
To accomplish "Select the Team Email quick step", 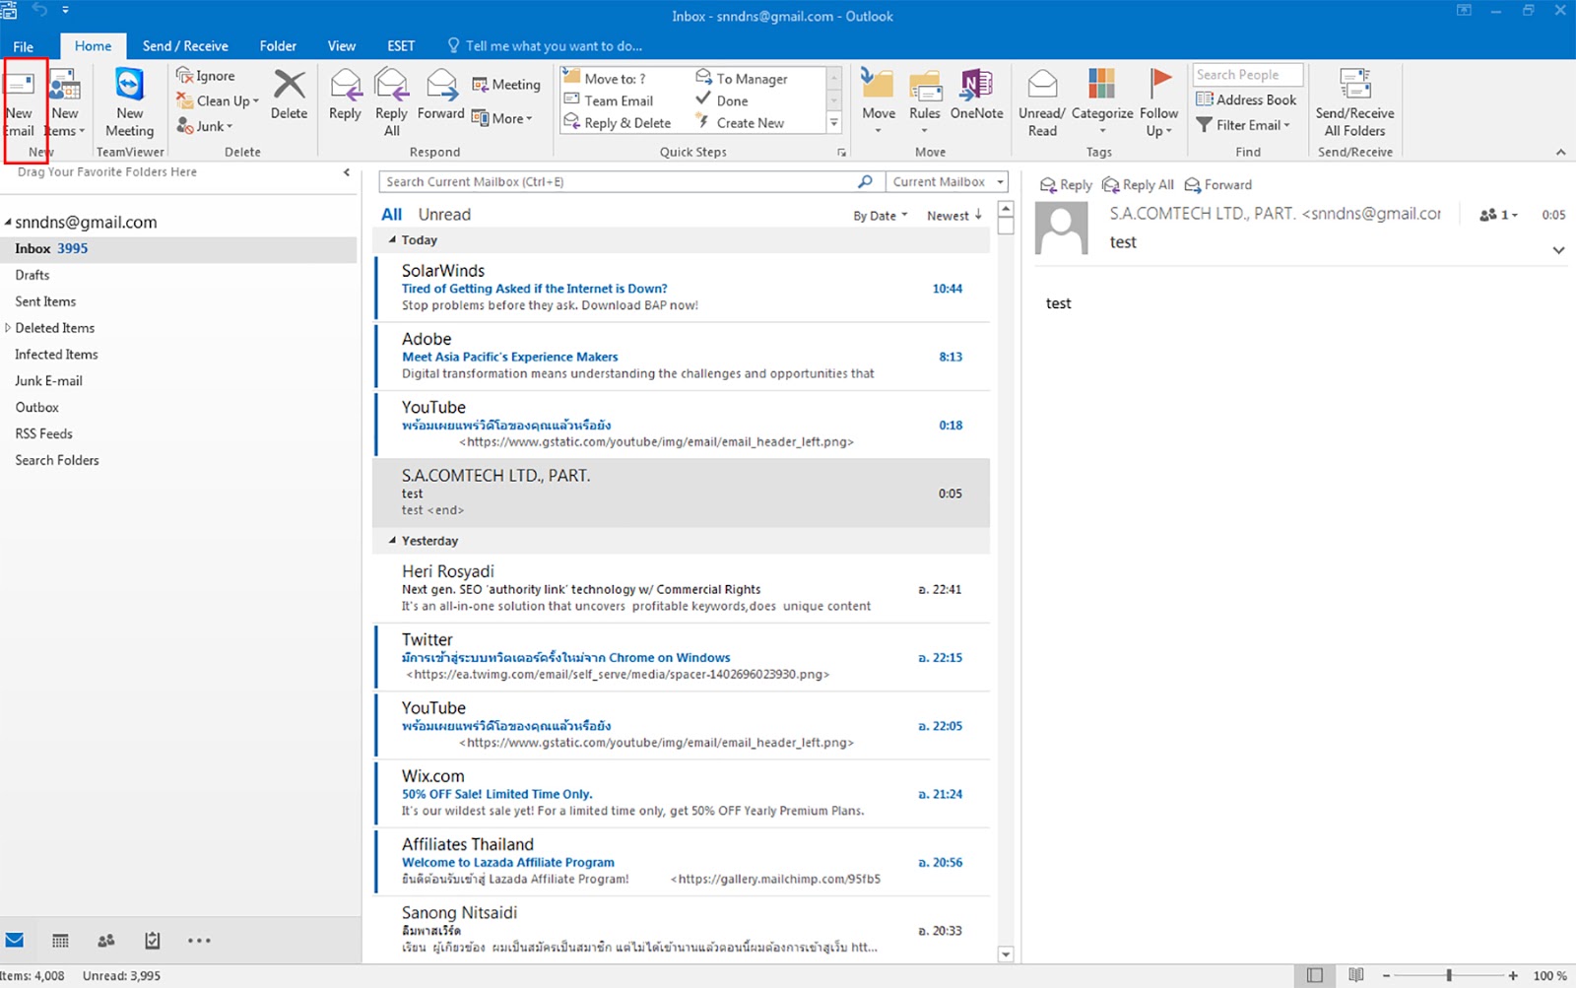I will 608,100.
